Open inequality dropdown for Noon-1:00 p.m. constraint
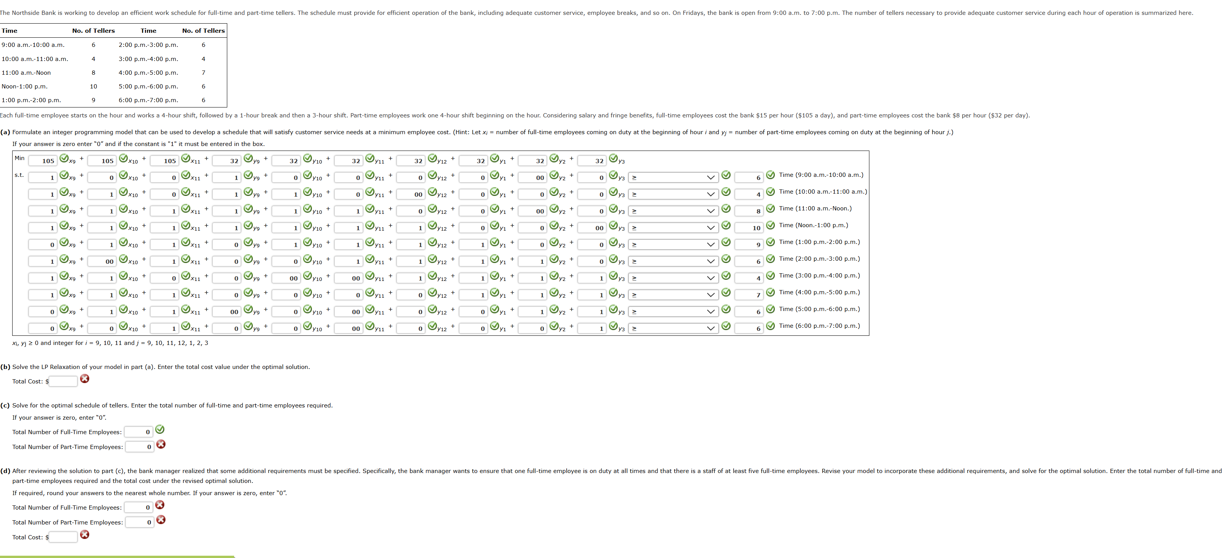The image size is (1224, 558). 673,228
